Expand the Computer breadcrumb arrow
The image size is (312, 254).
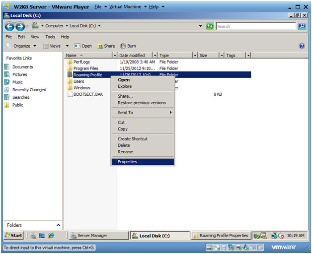[67, 26]
